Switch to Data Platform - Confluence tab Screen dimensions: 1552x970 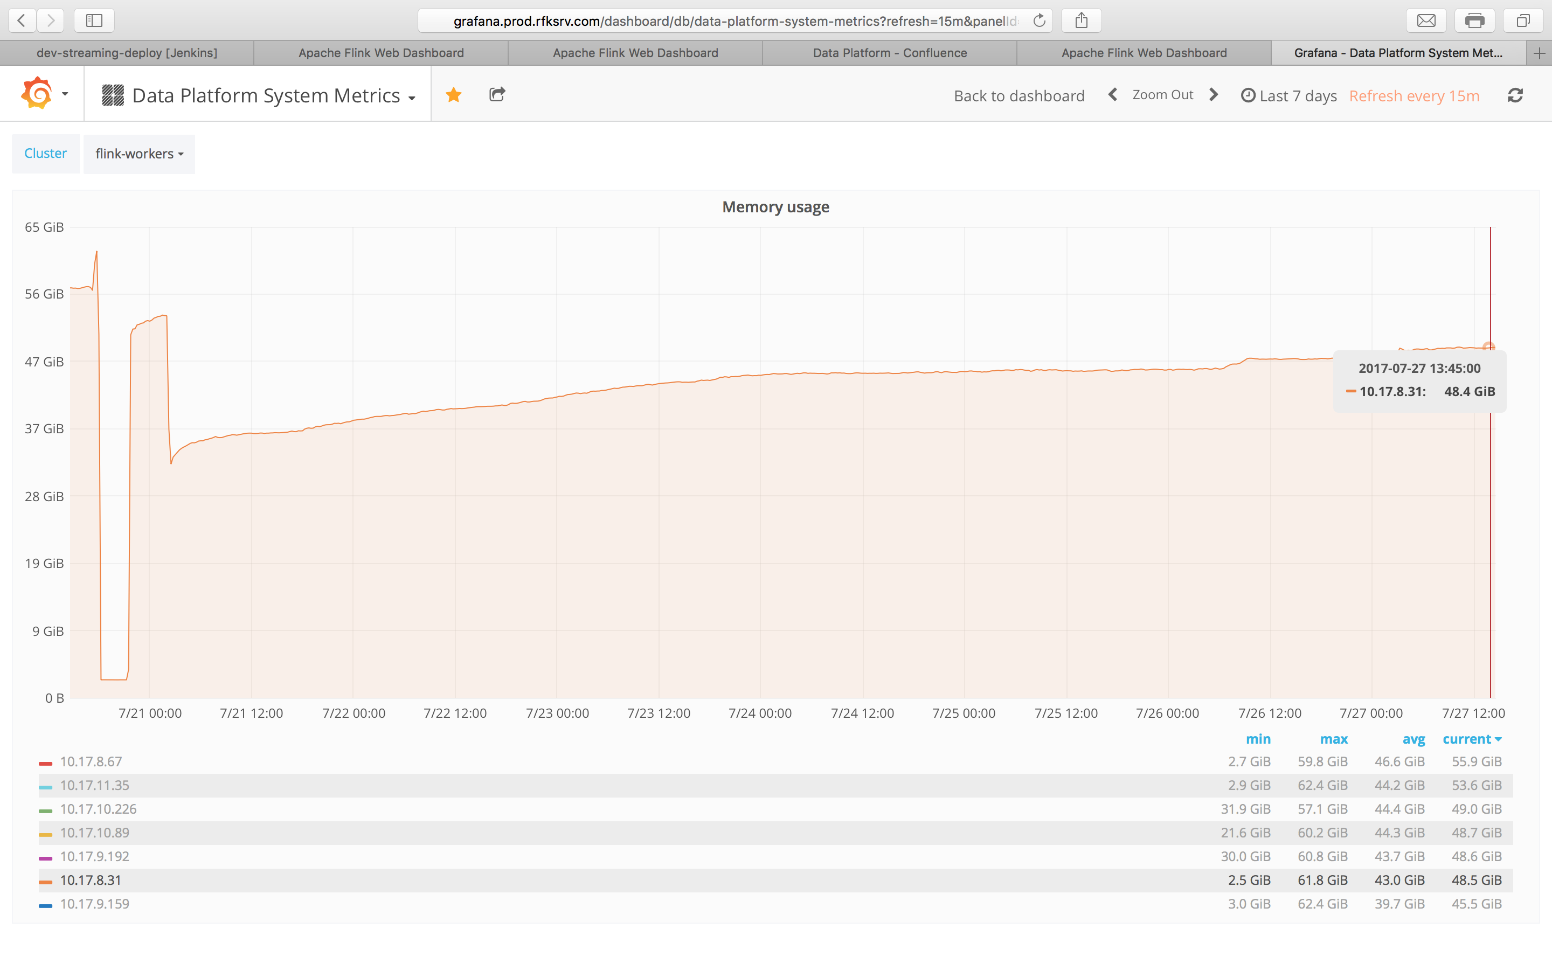[x=890, y=53]
